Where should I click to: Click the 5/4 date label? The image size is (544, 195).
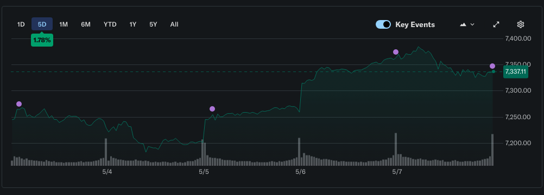tap(107, 172)
